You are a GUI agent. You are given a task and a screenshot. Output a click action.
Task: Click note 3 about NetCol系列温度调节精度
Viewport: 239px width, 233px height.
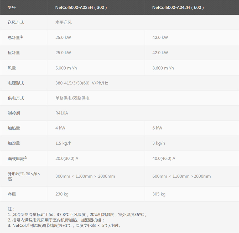point(64,226)
